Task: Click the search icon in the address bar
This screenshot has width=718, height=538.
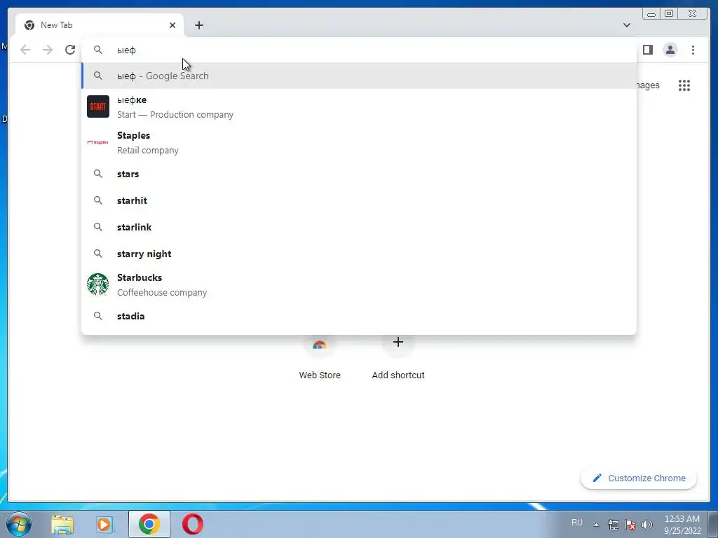Action: pos(98,50)
